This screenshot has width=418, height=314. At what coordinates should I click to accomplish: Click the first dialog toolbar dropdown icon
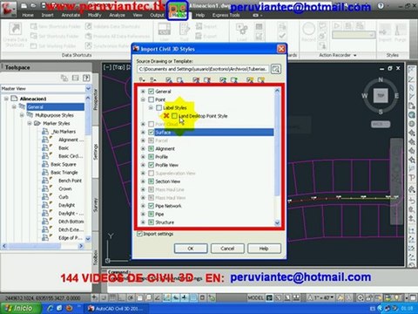click(x=142, y=79)
